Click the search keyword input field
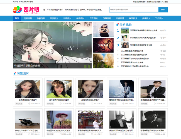Screen dimensions: 181x139 133,9
